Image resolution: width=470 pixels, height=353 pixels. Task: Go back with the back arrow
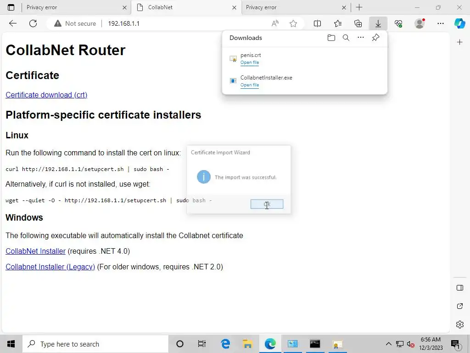click(12, 23)
